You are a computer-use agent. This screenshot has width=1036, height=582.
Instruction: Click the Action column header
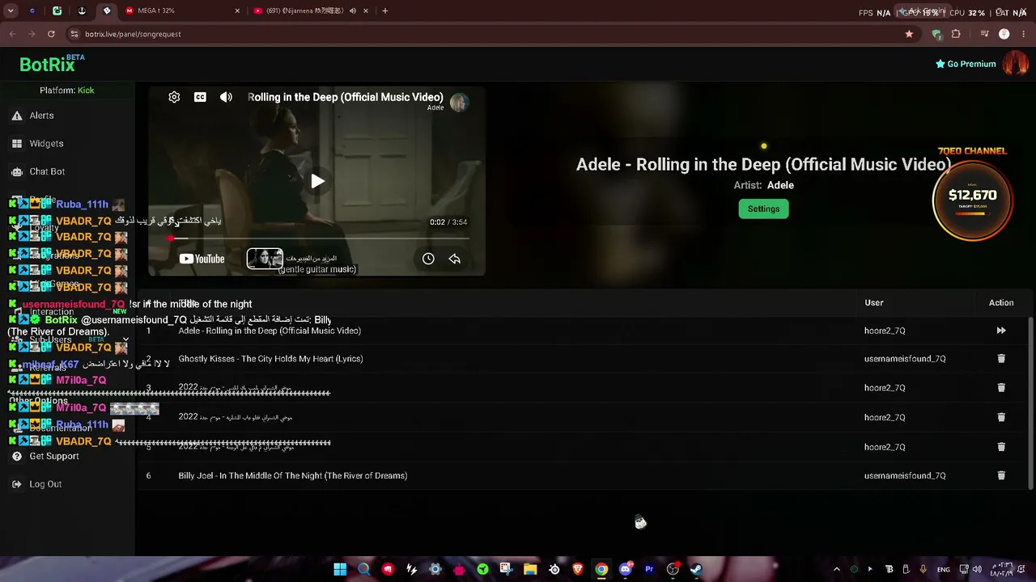(1001, 302)
